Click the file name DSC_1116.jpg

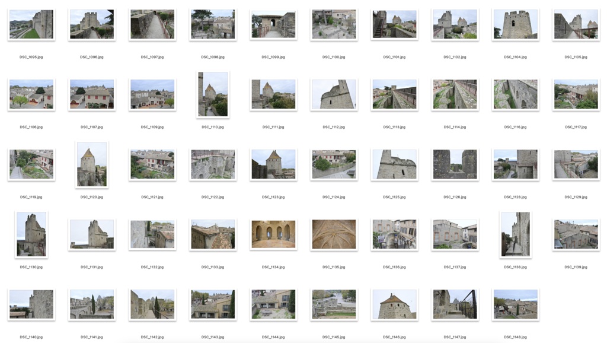[515, 127]
